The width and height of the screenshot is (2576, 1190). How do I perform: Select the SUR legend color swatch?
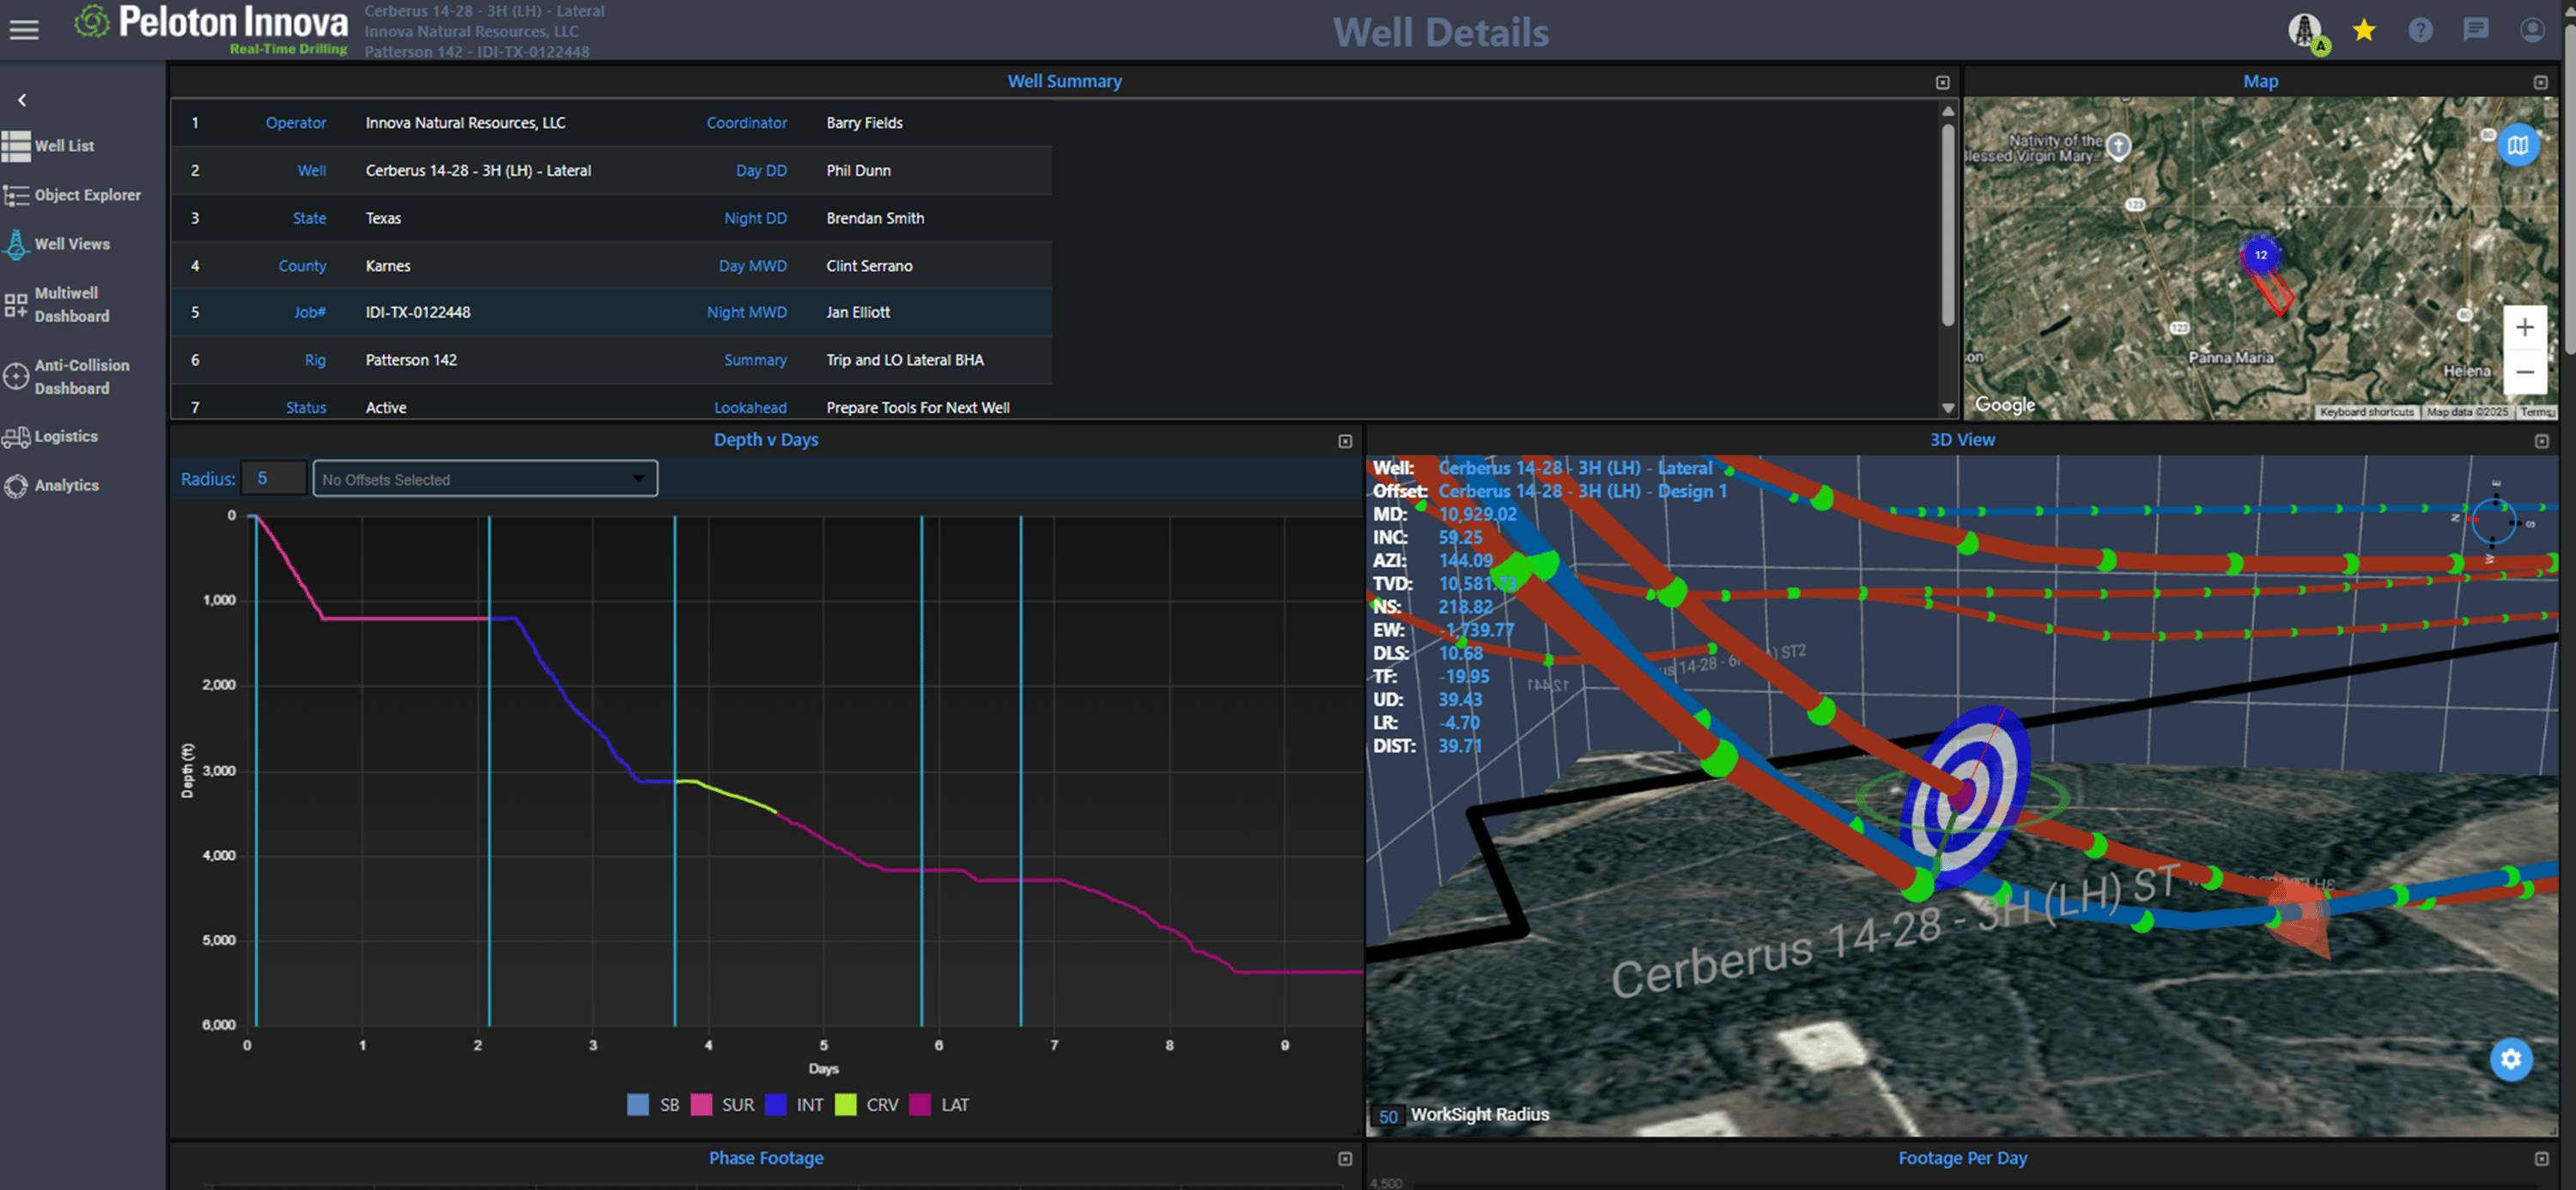pos(703,1104)
